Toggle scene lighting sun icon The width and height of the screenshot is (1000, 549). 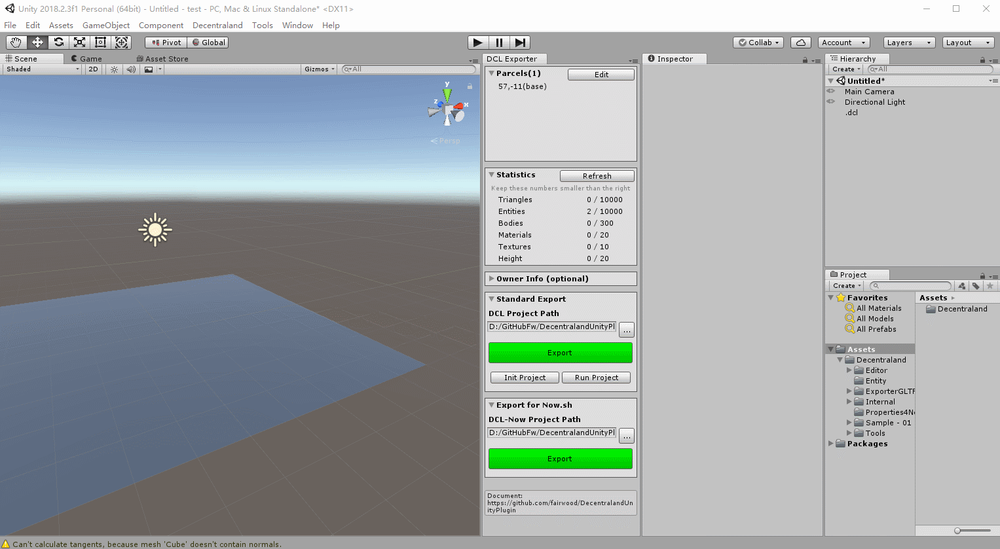[x=114, y=69]
